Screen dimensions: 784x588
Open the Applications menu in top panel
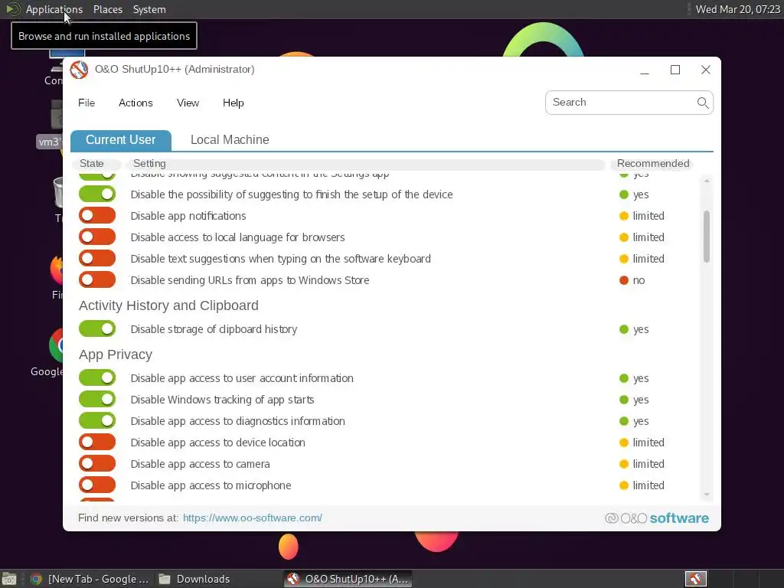tap(54, 9)
